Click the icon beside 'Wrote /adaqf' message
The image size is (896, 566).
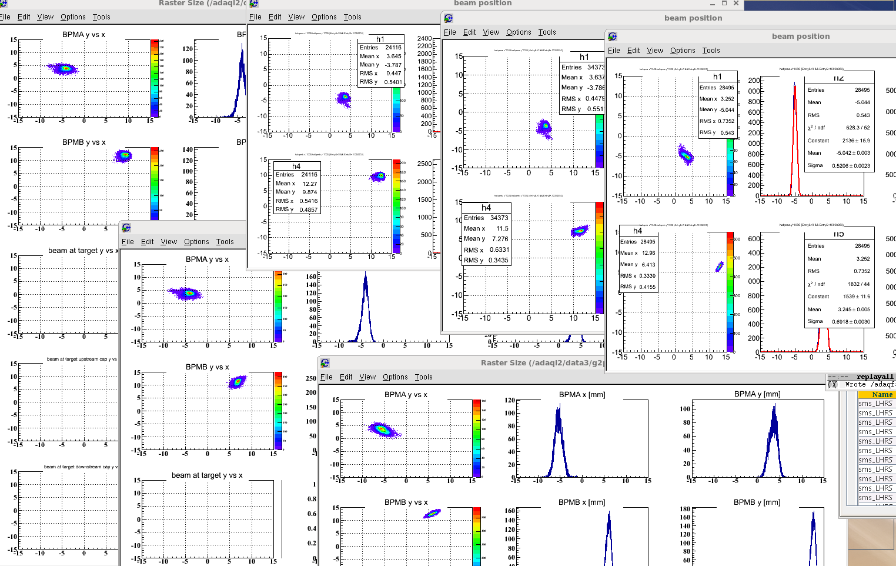[833, 384]
